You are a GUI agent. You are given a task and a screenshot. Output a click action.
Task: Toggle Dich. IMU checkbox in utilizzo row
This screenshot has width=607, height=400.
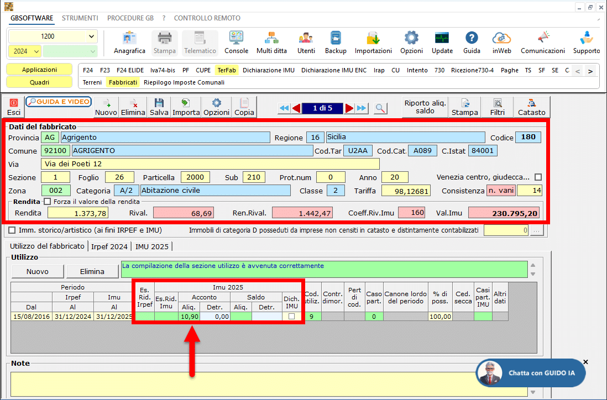291,317
